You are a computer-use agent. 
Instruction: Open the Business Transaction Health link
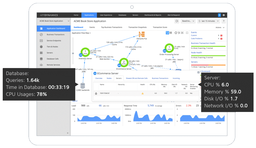pyautogui.click(x=203, y=43)
